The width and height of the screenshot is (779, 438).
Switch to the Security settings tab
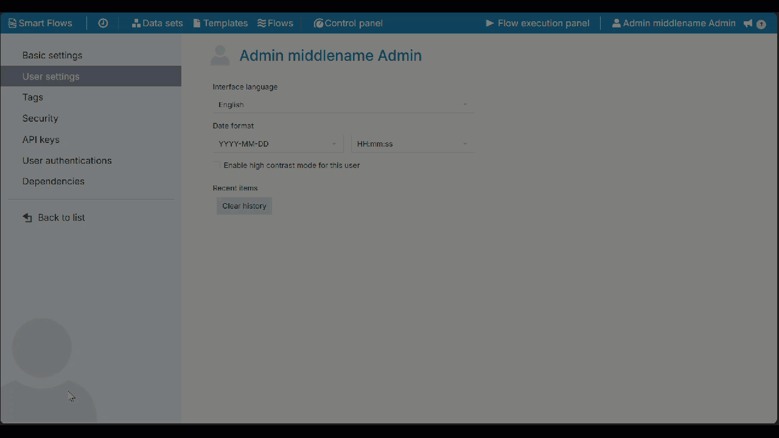click(x=40, y=118)
